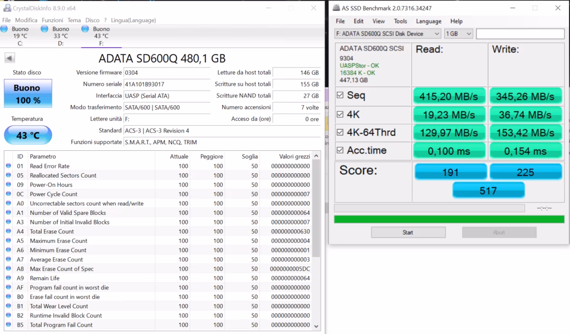This screenshot has height=334, width=570.
Task: Click status dot for Minimum Erase Count row
Action: [8, 250]
